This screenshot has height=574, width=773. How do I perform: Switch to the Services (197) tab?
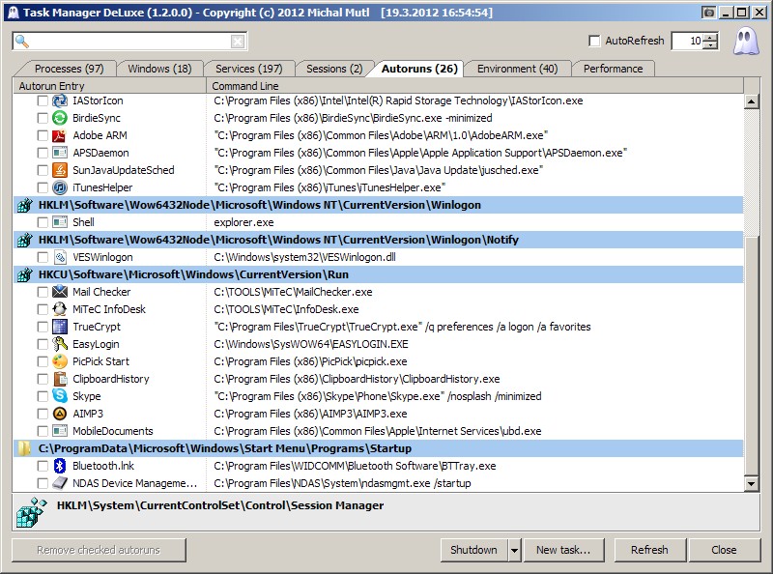pos(249,69)
